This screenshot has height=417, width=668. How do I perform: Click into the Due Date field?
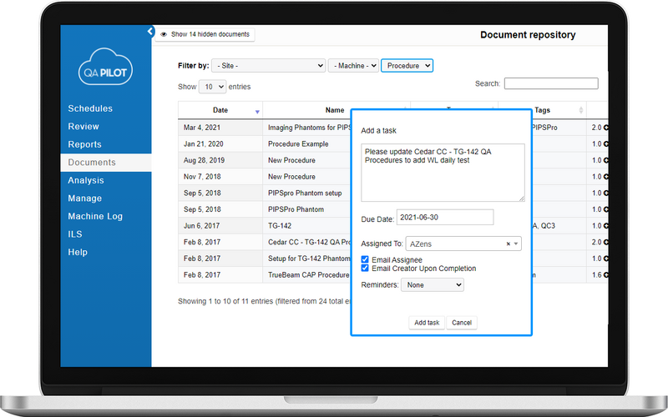pos(445,218)
